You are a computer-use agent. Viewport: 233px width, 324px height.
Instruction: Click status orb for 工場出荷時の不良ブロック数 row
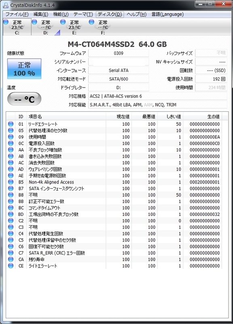11,214
